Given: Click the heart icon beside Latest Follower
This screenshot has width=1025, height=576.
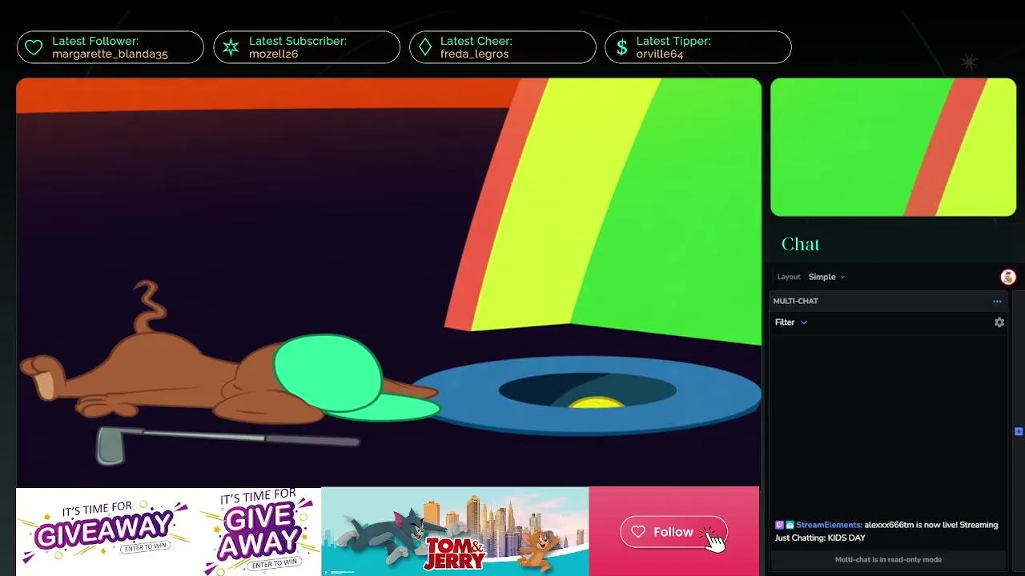Looking at the screenshot, I should click(34, 48).
